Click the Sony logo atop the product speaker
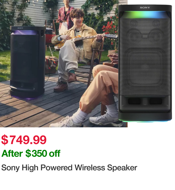 pyautogui.click(x=145, y=8)
